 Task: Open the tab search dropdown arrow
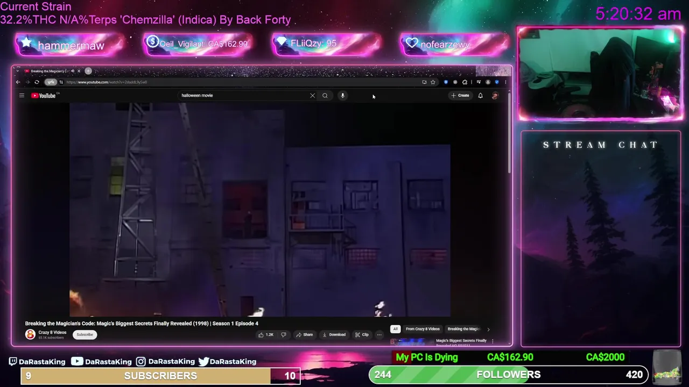coord(18,71)
